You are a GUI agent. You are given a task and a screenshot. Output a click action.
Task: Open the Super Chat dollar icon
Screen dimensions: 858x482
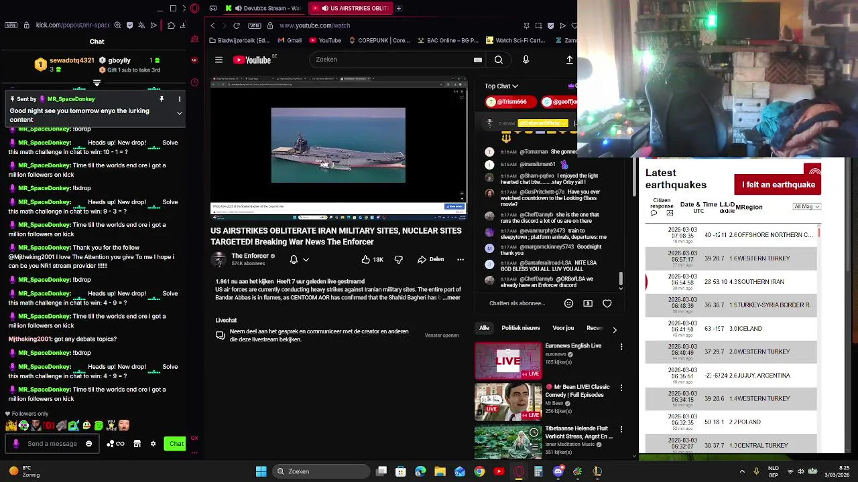588,303
